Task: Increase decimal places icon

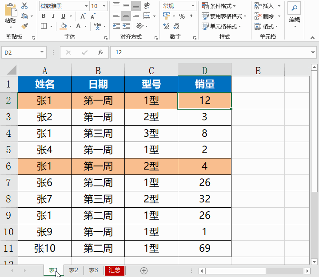Action: tap(167, 26)
